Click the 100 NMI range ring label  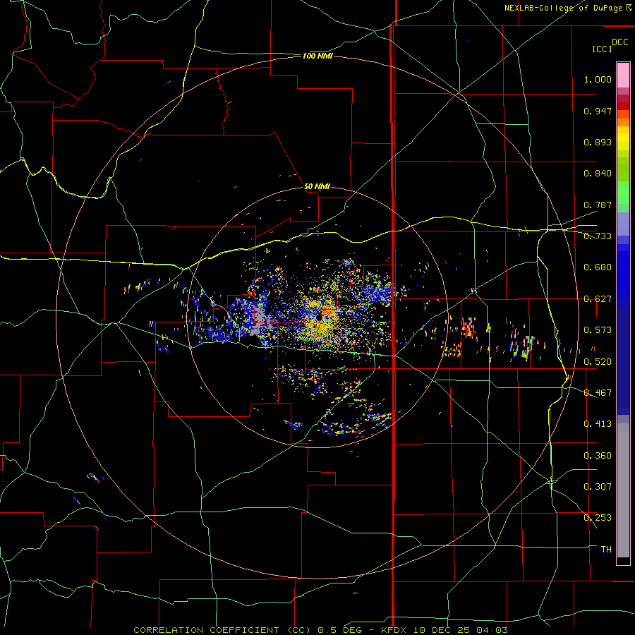tap(317, 56)
